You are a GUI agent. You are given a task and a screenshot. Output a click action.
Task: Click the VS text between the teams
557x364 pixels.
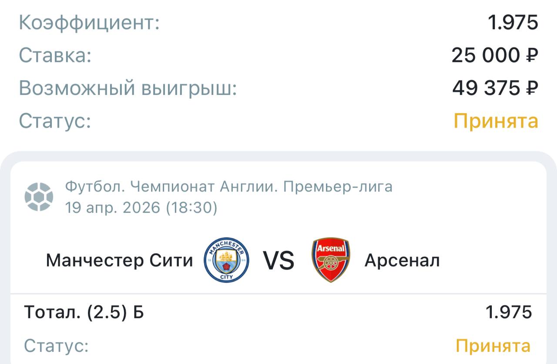(x=278, y=260)
